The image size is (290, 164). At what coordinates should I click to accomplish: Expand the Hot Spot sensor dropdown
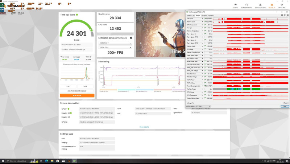tap(202, 28)
